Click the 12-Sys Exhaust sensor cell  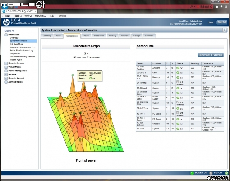[x=144, y=124]
